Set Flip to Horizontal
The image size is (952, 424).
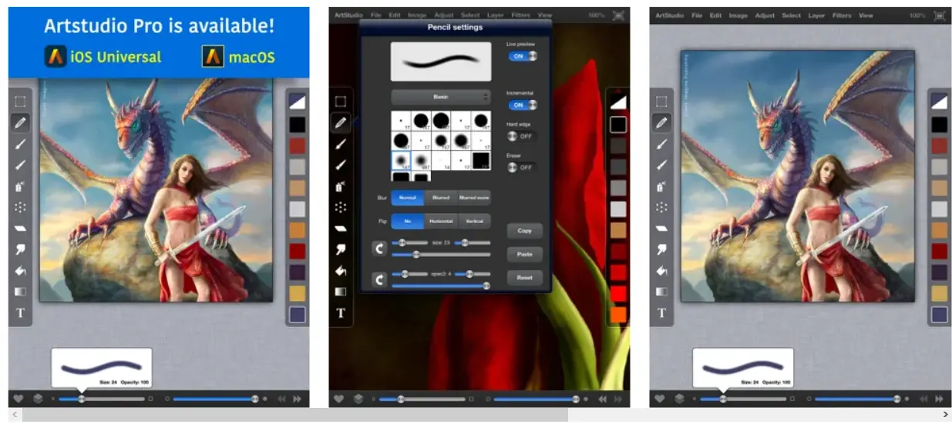pyautogui.click(x=440, y=221)
